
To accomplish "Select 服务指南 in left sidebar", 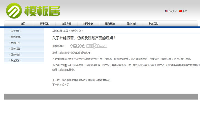I will (x=16, y=55).
